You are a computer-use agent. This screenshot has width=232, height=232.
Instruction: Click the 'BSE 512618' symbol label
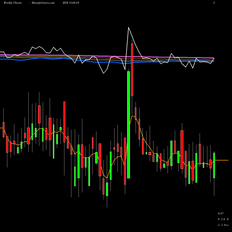tap(71, 3)
